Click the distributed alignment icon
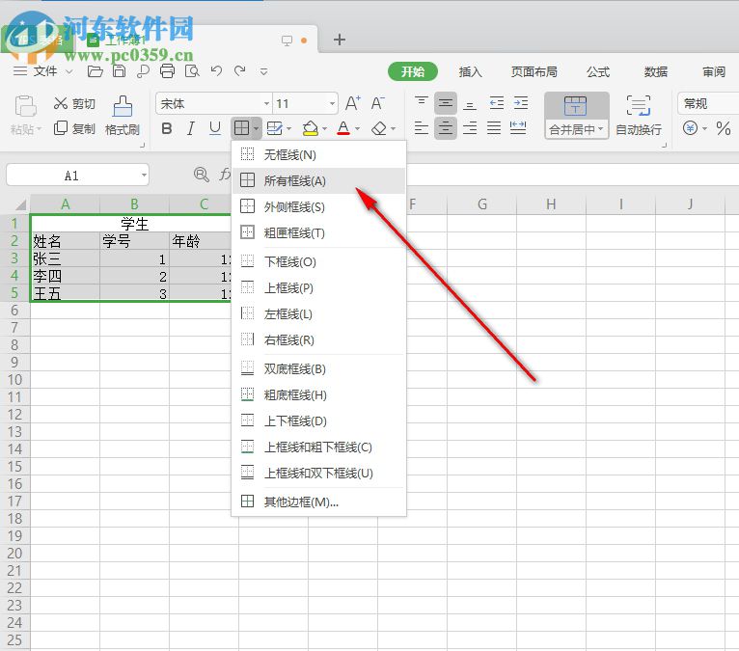The height and width of the screenshot is (651, 739). [518, 128]
